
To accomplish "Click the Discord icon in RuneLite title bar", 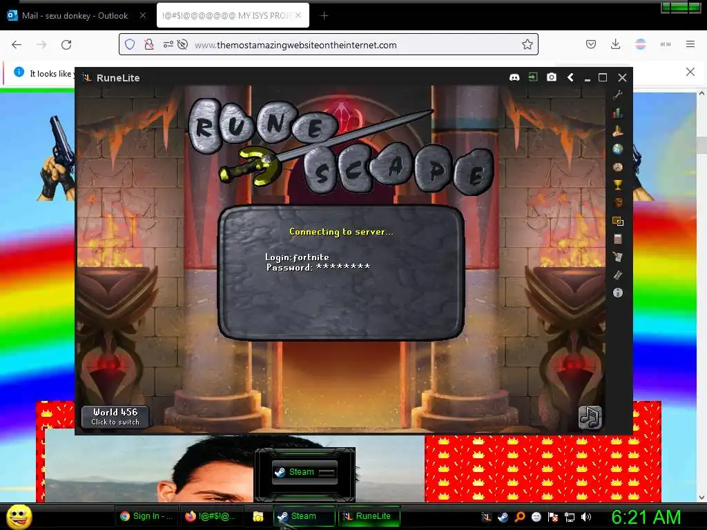I will point(514,77).
